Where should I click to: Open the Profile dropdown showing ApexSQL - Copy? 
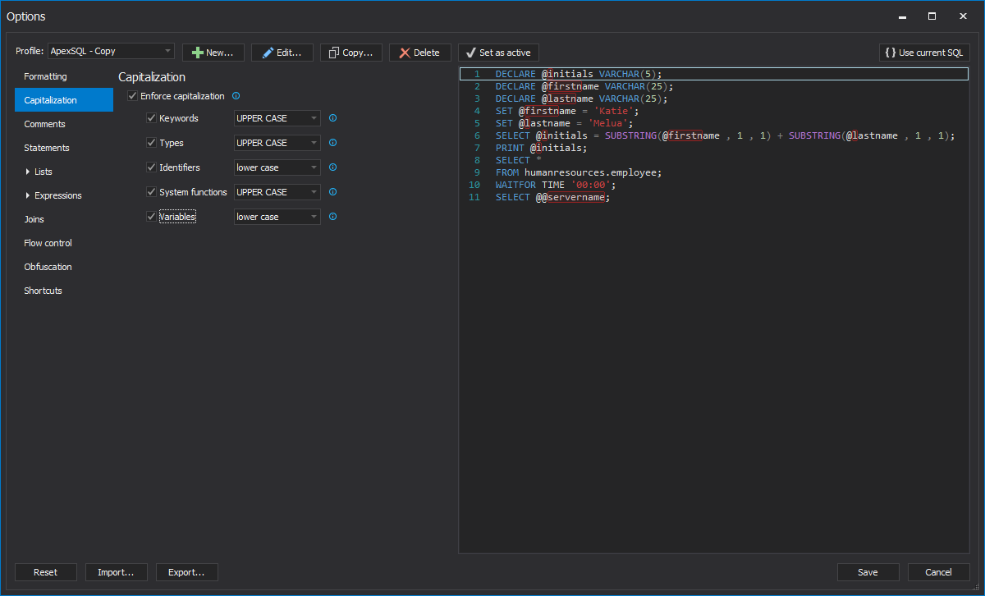point(111,51)
